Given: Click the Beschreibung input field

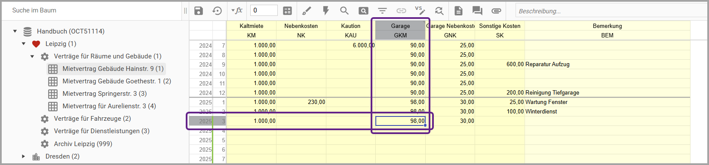Looking at the screenshot, I should (x=611, y=11).
